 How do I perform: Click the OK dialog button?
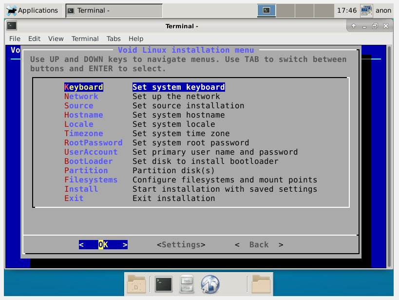click(103, 245)
